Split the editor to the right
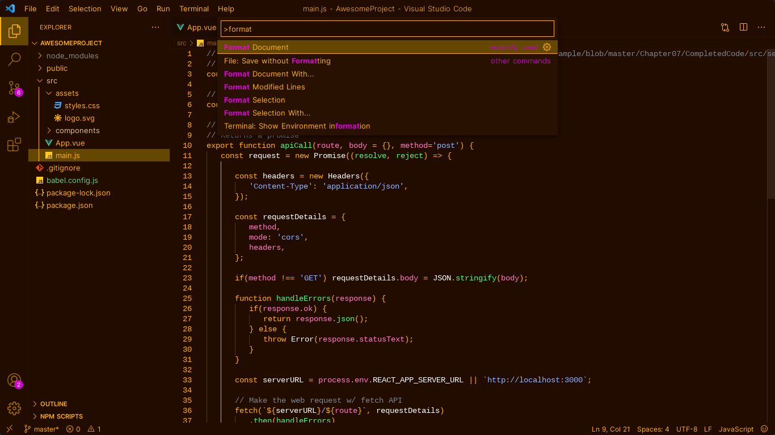 pyautogui.click(x=743, y=27)
